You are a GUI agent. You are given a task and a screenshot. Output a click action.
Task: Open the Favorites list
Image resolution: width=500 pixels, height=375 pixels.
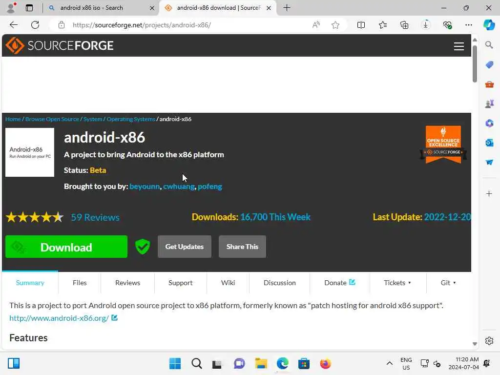click(383, 25)
